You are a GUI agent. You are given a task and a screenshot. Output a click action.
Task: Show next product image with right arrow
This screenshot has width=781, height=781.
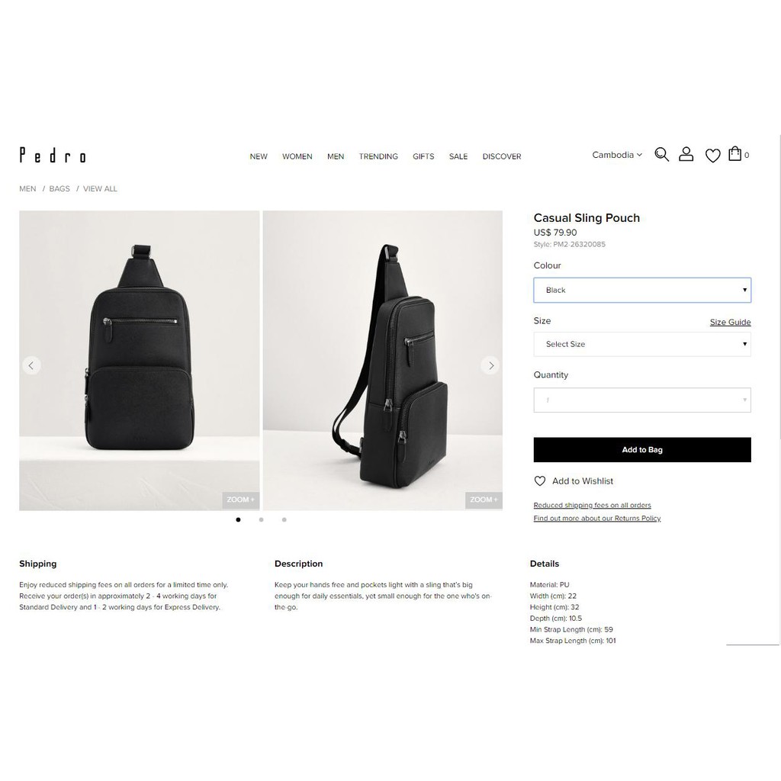(490, 365)
